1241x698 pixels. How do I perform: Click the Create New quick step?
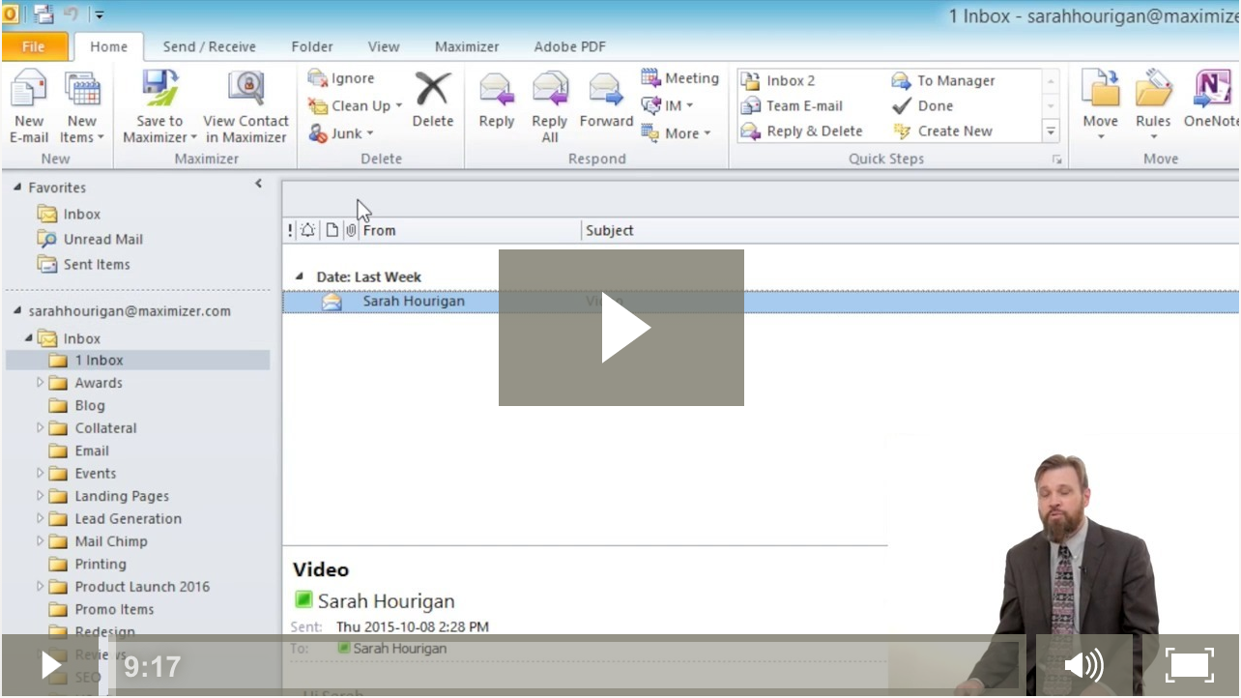tap(942, 131)
